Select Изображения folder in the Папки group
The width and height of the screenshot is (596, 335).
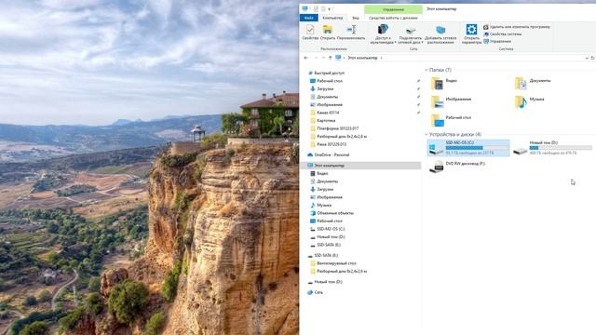tap(451, 101)
